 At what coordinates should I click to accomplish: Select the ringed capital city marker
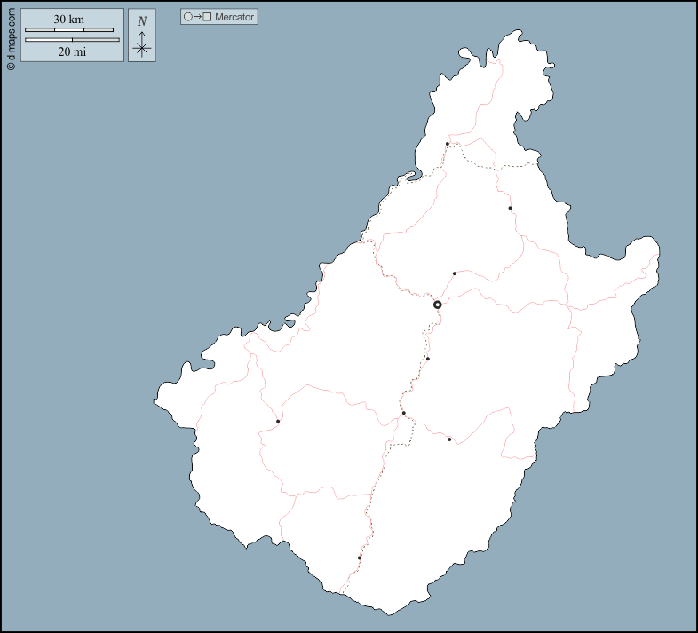(x=437, y=305)
